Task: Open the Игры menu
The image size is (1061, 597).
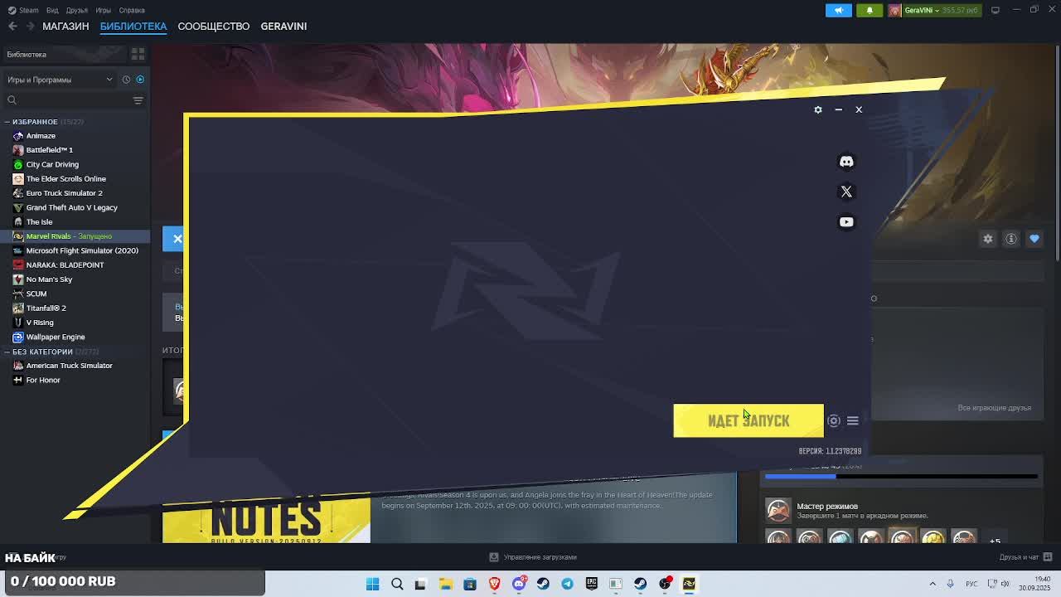Action: (x=104, y=10)
